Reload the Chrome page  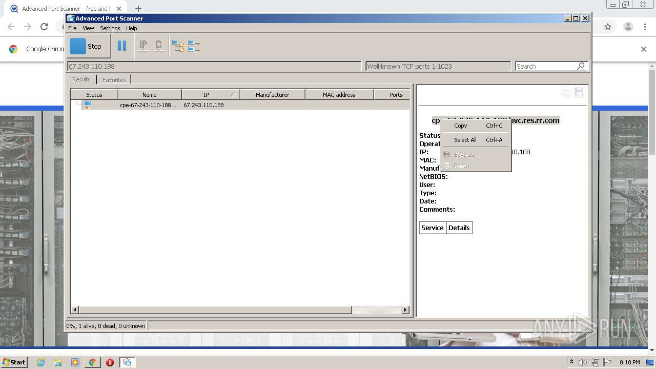[44, 27]
